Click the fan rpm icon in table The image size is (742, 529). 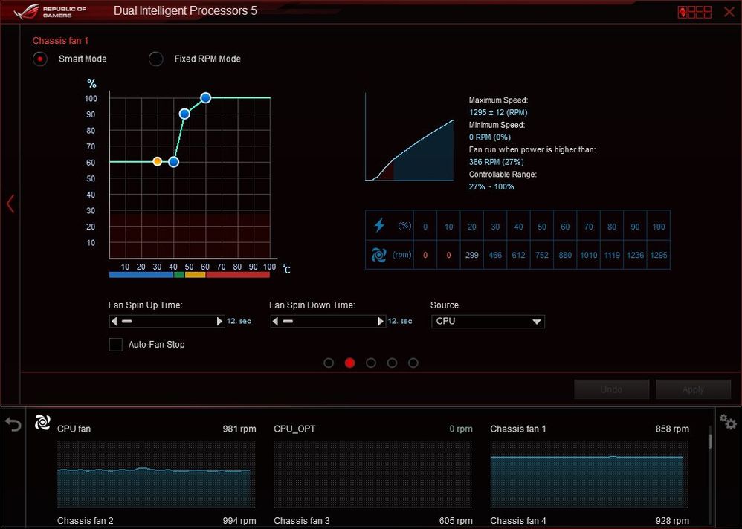[379, 255]
